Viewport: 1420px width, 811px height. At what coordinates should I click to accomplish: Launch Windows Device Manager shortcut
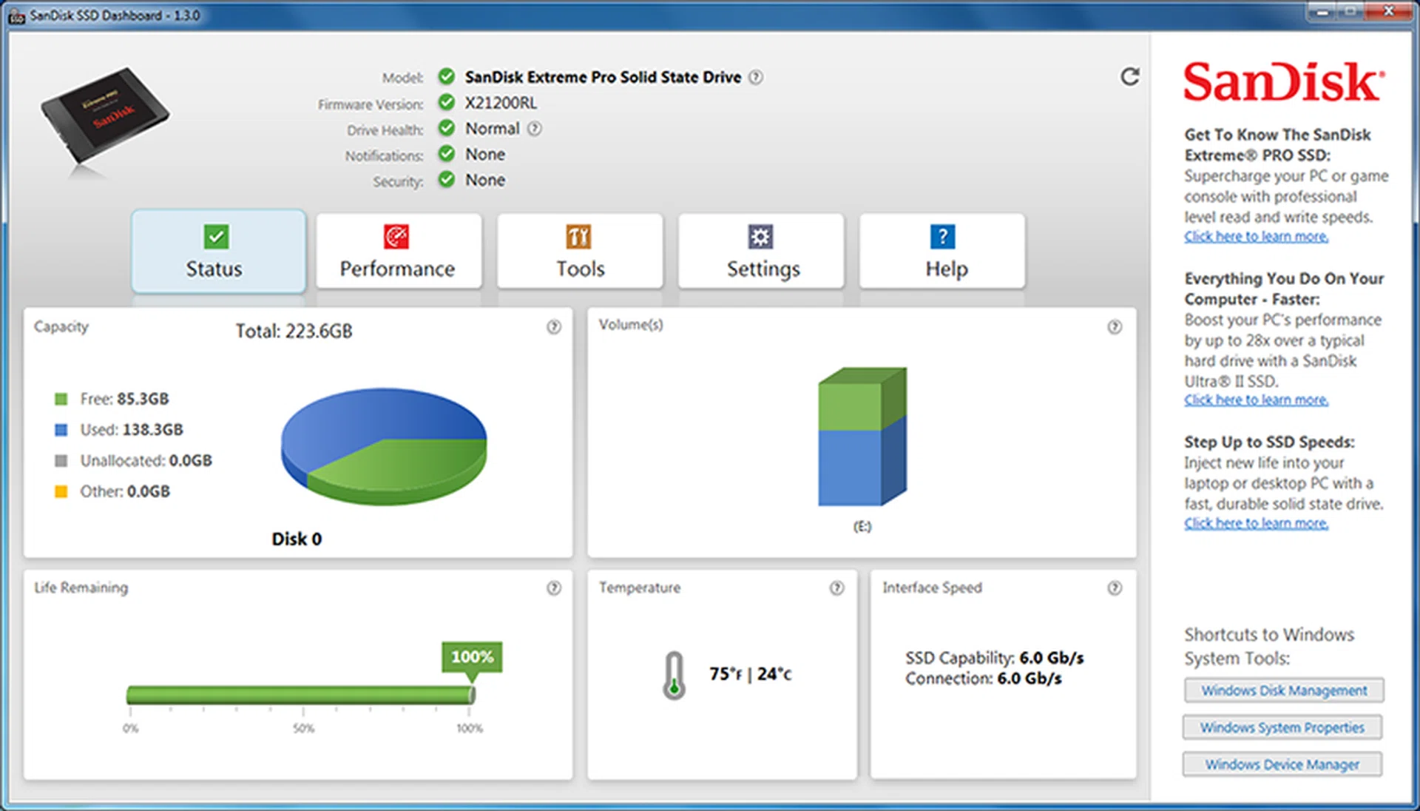(1282, 764)
